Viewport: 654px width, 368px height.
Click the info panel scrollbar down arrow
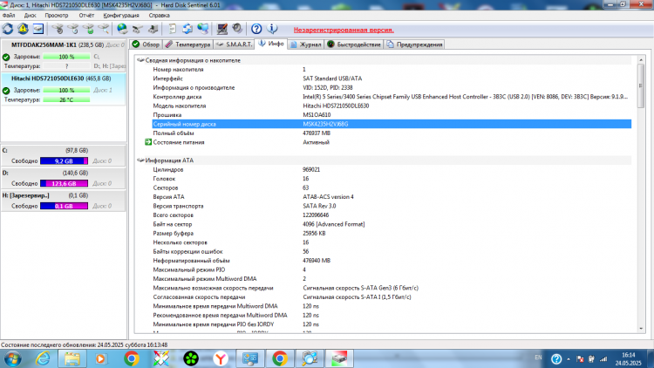tap(641, 329)
